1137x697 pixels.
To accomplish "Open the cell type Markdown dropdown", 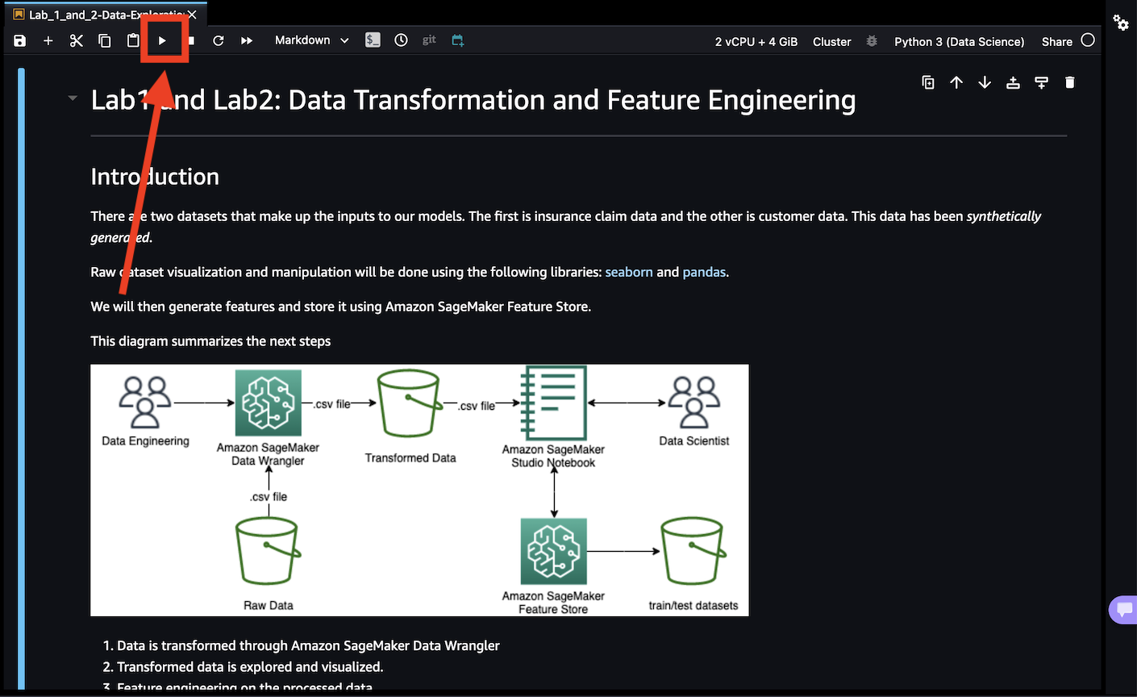I will click(311, 40).
